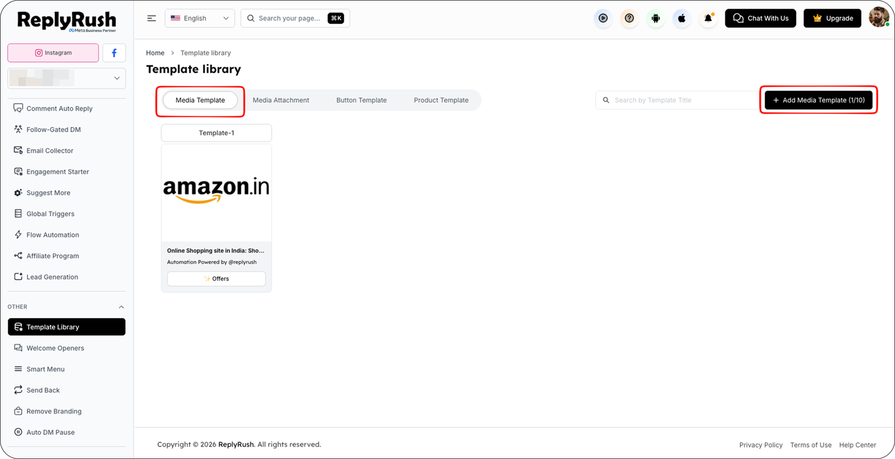The image size is (895, 459).
Task: Open the Privacy Policy link
Action: (x=761, y=445)
